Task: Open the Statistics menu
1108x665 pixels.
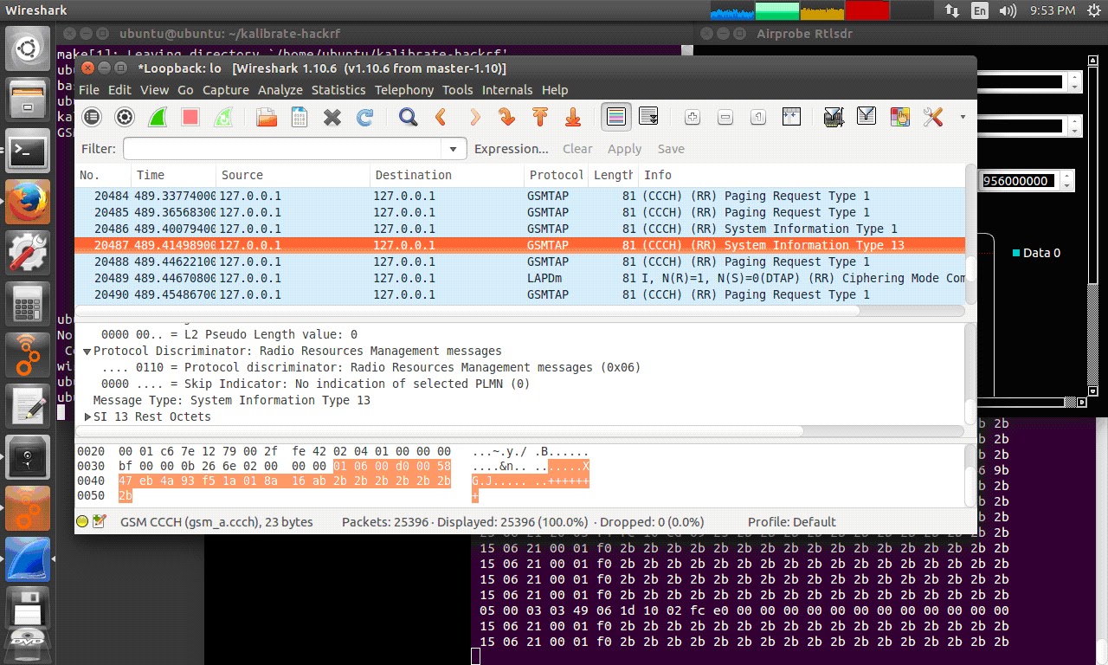Action: point(338,90)
